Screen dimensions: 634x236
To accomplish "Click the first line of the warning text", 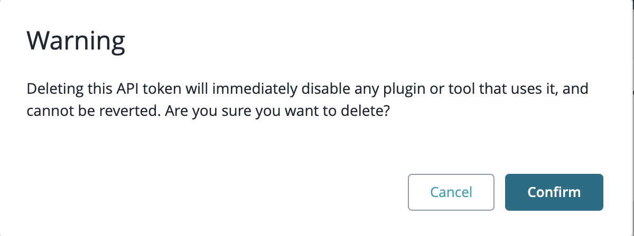I will pos(307,90).
